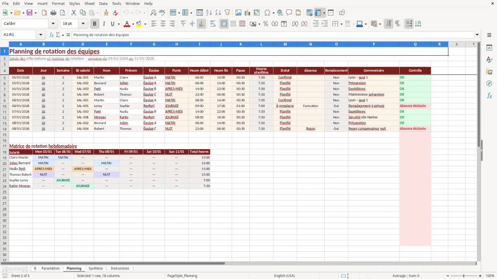Open the Format menu
The image size is (497, 279).
tap(58, 3)
